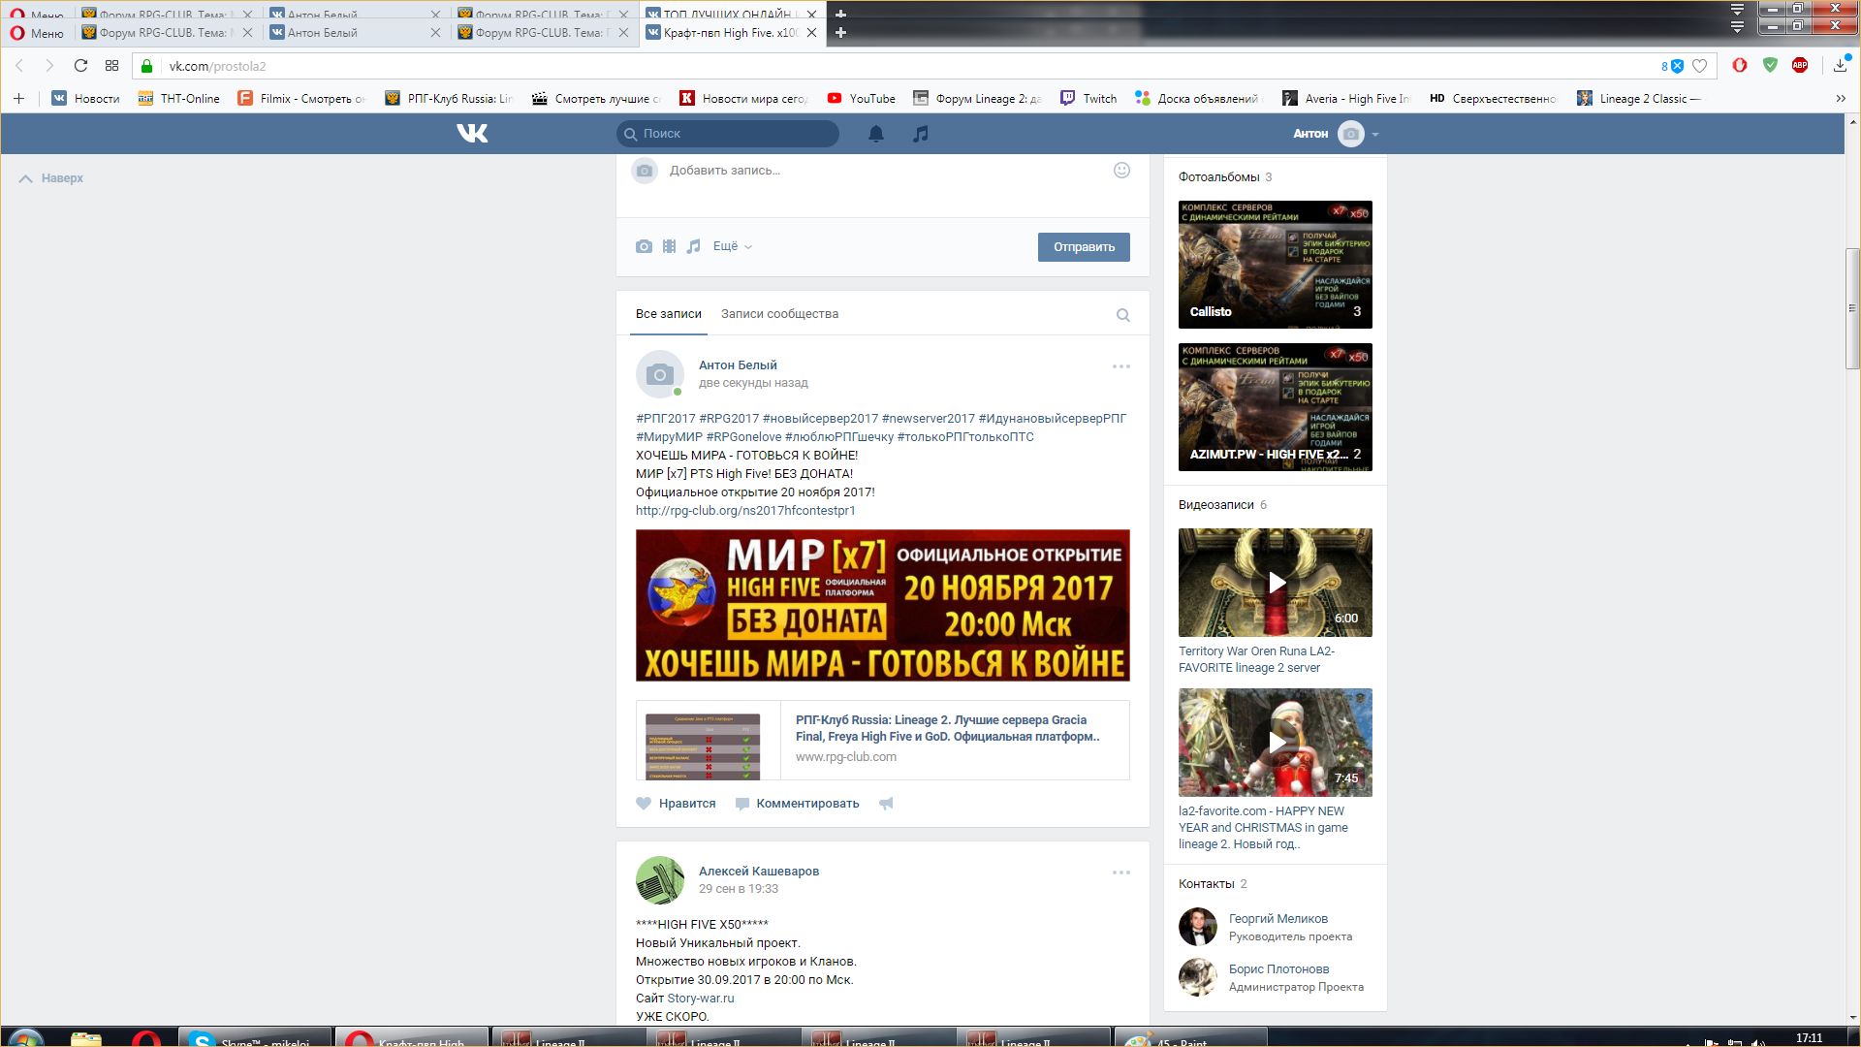
Task: Expand the Ещё attachments dropdown
Action: tap(732, 246)
